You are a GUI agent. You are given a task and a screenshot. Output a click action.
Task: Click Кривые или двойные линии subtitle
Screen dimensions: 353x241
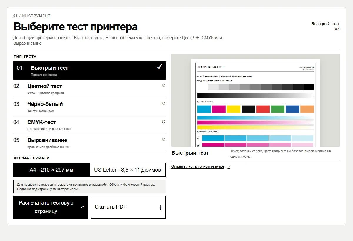[x=48, y=147]
